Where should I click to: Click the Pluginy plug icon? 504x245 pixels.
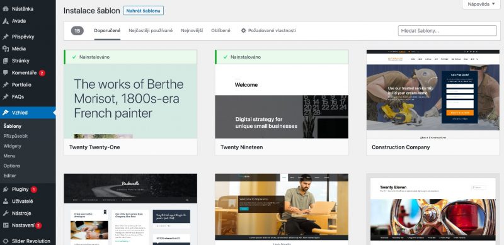point(6,190)
